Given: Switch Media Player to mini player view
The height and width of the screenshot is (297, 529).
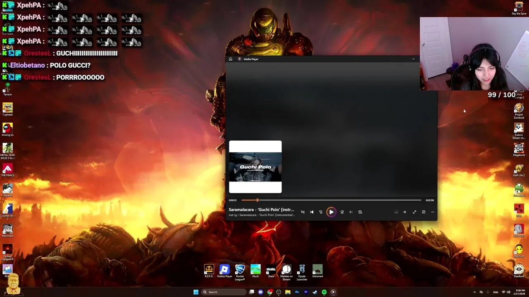Looking at the screenshot, I should point(424,212).
